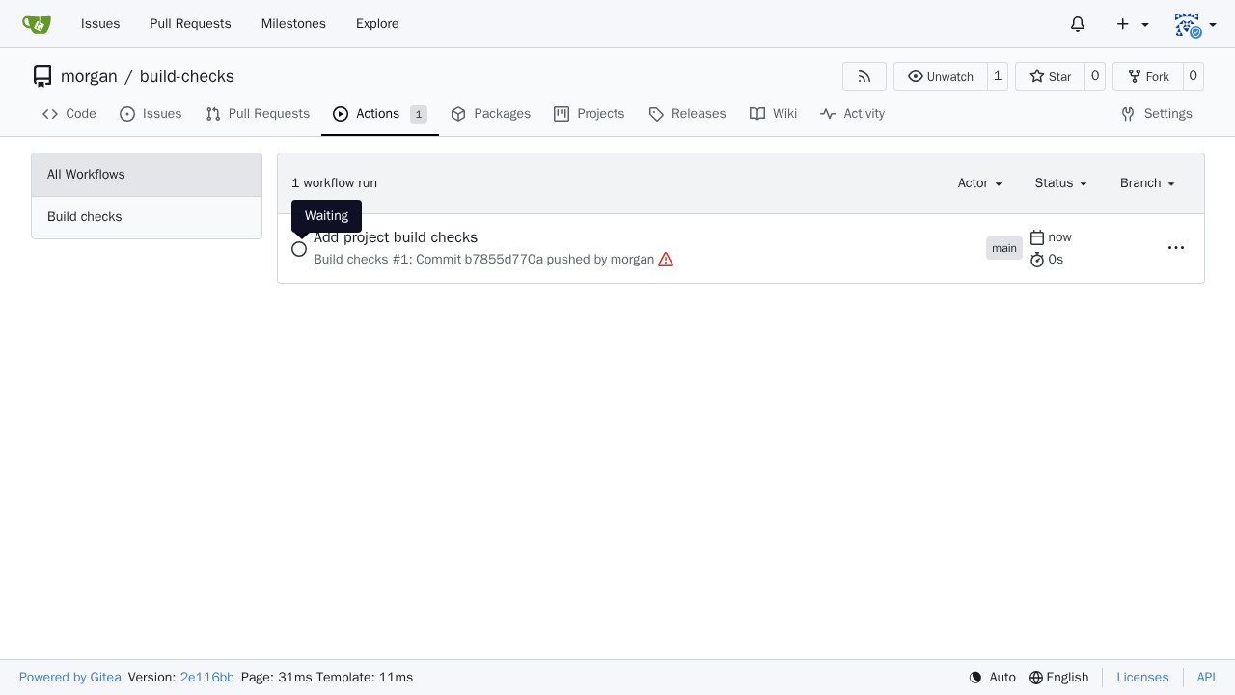Open the forks count of 0
1235x695 pixels.
[1194, 76]
